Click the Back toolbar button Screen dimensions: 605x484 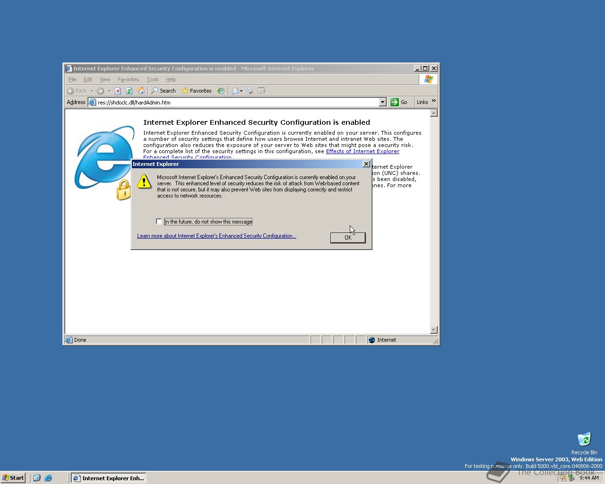[77, 91]
